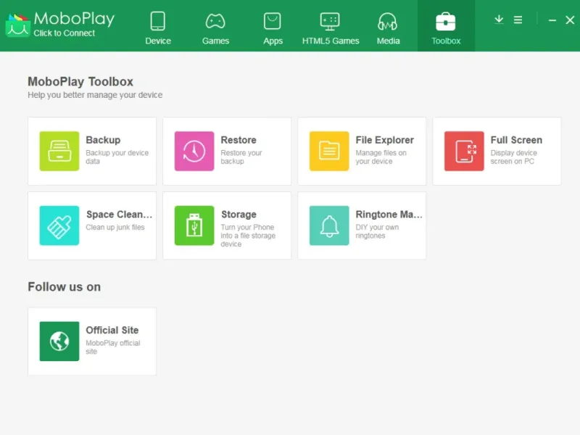This screenshot has width=580, height=435.
Task: Click 'Clean up junk files' text
Action: pos(115,227)
